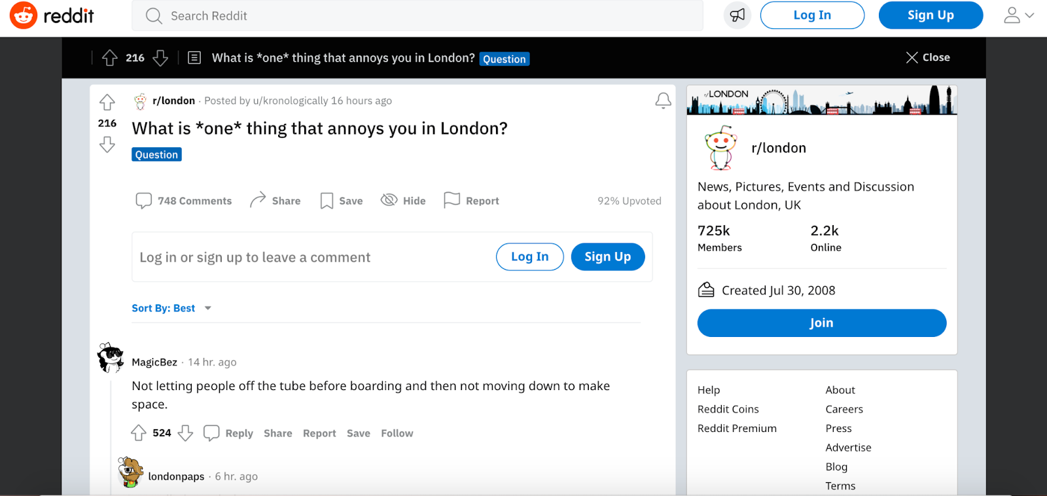Open the r/london sidebar snoo icon
This screenshot has height=496, width=1047.
pyautogui.click(x=720, y=148)
